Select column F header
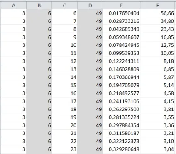This screenshot has height=154, width=176. 157,5
